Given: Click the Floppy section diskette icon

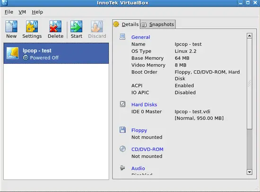Looking at the screenshot, I should click(122, 130).
